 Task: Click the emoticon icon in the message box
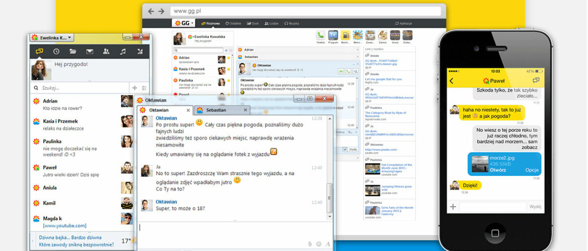point(318,244)
